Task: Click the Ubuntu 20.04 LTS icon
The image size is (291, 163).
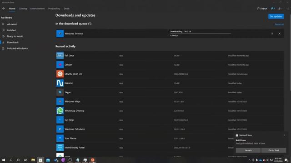Action: point(60,74)
